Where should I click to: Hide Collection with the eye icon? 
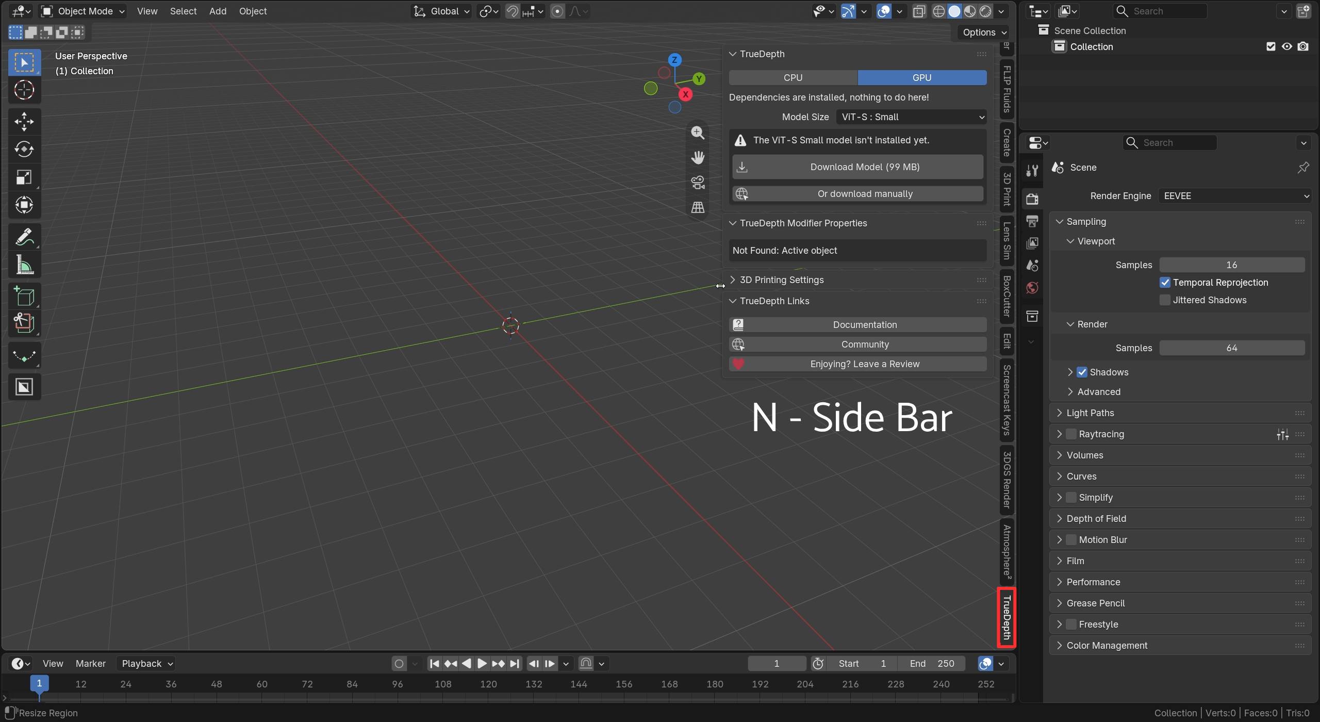1286,46
